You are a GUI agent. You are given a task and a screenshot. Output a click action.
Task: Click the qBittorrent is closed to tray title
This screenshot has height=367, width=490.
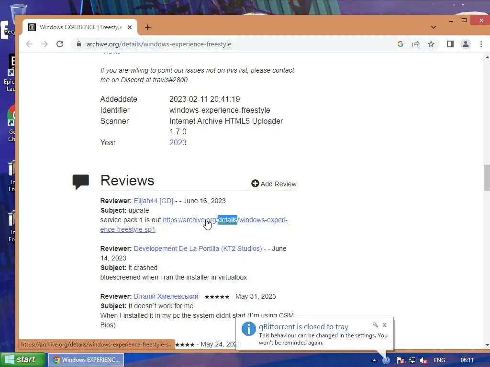tap(303, 327)
